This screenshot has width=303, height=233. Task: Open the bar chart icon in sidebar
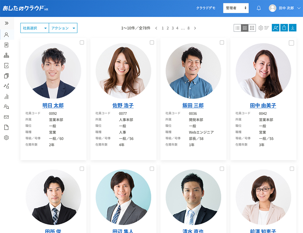point(6,97)
